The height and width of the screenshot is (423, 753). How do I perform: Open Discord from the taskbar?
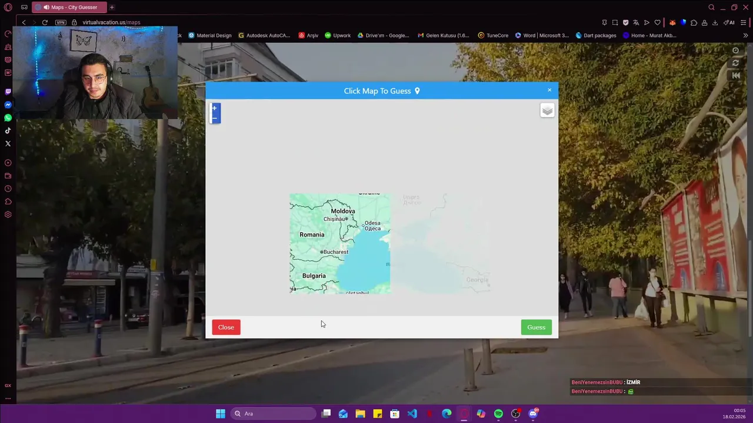pos(533,414)
